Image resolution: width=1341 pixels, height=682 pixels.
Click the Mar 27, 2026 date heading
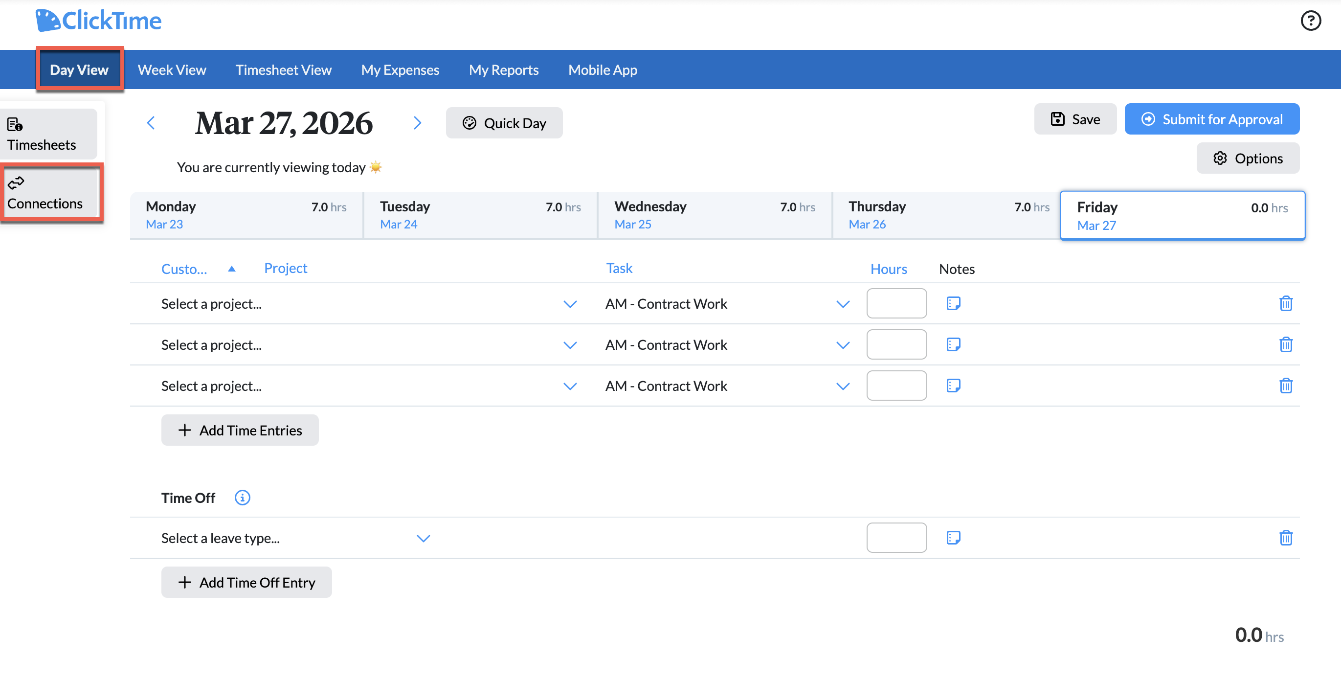284,123
